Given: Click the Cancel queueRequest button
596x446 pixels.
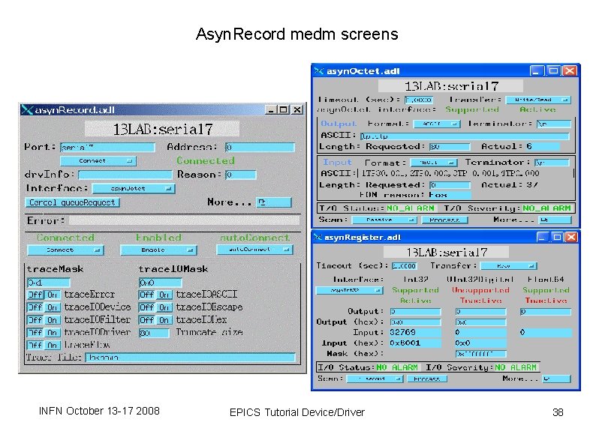Looking at the screenshot, I should coord(72,202).
